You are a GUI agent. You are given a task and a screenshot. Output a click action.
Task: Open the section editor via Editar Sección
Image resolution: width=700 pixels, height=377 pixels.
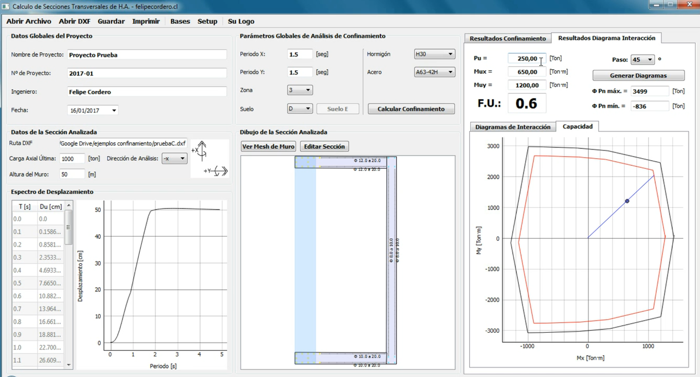(x=324, y=146)
